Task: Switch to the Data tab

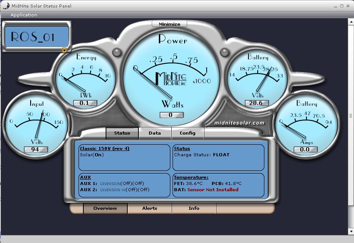Action: click(x=155, y=133)
